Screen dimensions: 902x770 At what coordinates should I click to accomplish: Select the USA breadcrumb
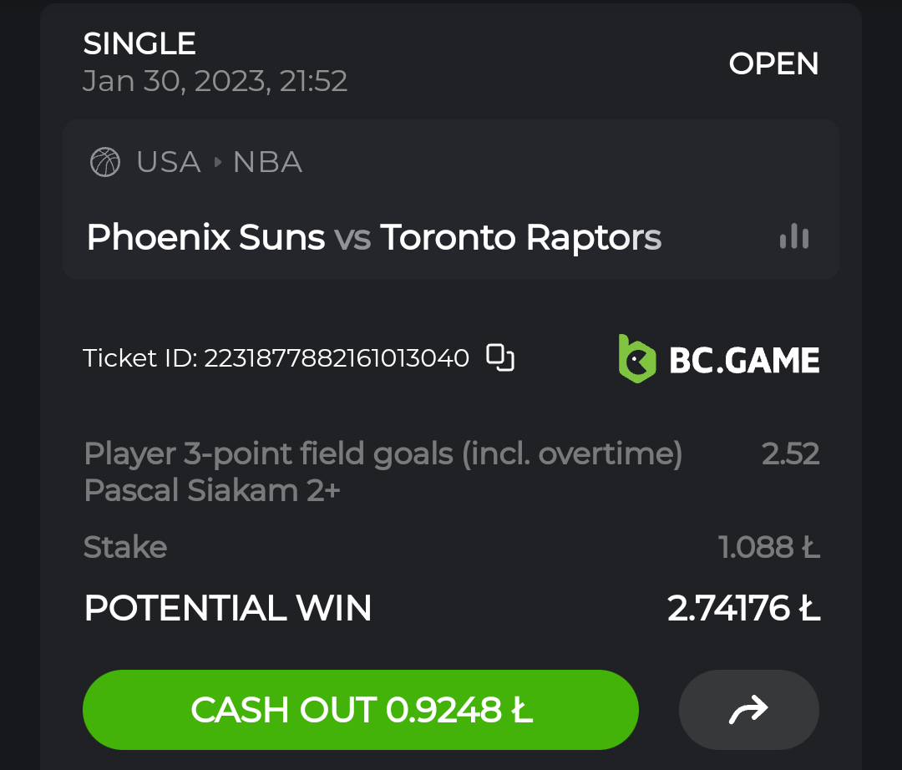point(169,162)
